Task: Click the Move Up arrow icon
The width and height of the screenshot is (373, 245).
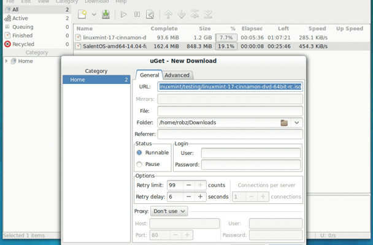Action: click(x=168, y=15)
